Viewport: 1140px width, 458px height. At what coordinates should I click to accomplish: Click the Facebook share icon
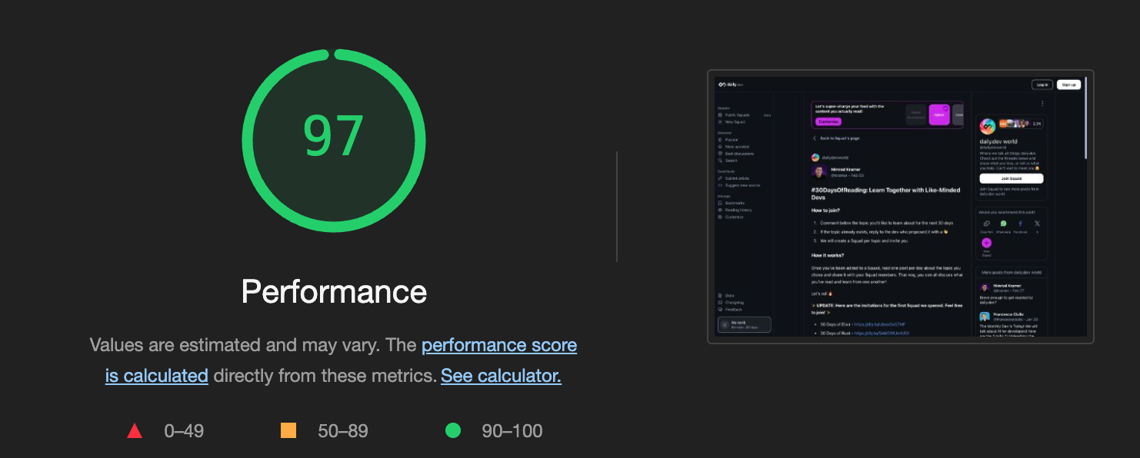(1021, 223)
